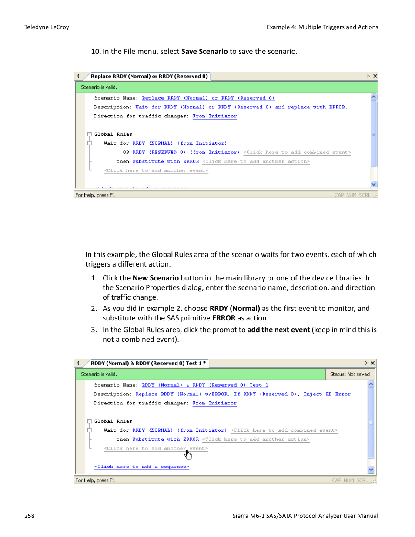The width and height of the screenshot is (415, 537).
Task: Click 'add another event' prompt in lower window
Action: coord(156,449)
